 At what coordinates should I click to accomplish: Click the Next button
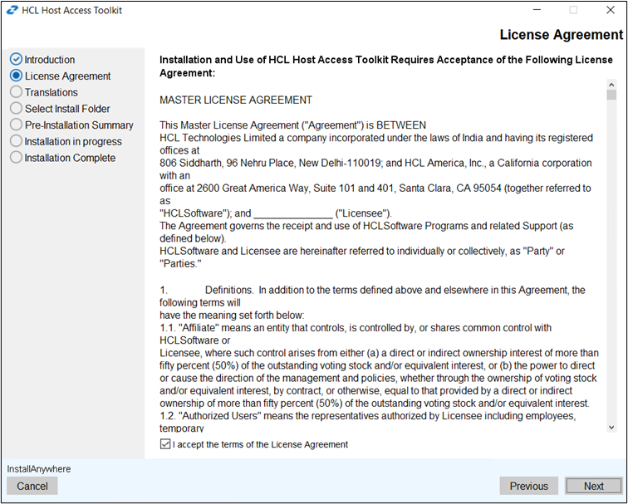tap(593, 486)
